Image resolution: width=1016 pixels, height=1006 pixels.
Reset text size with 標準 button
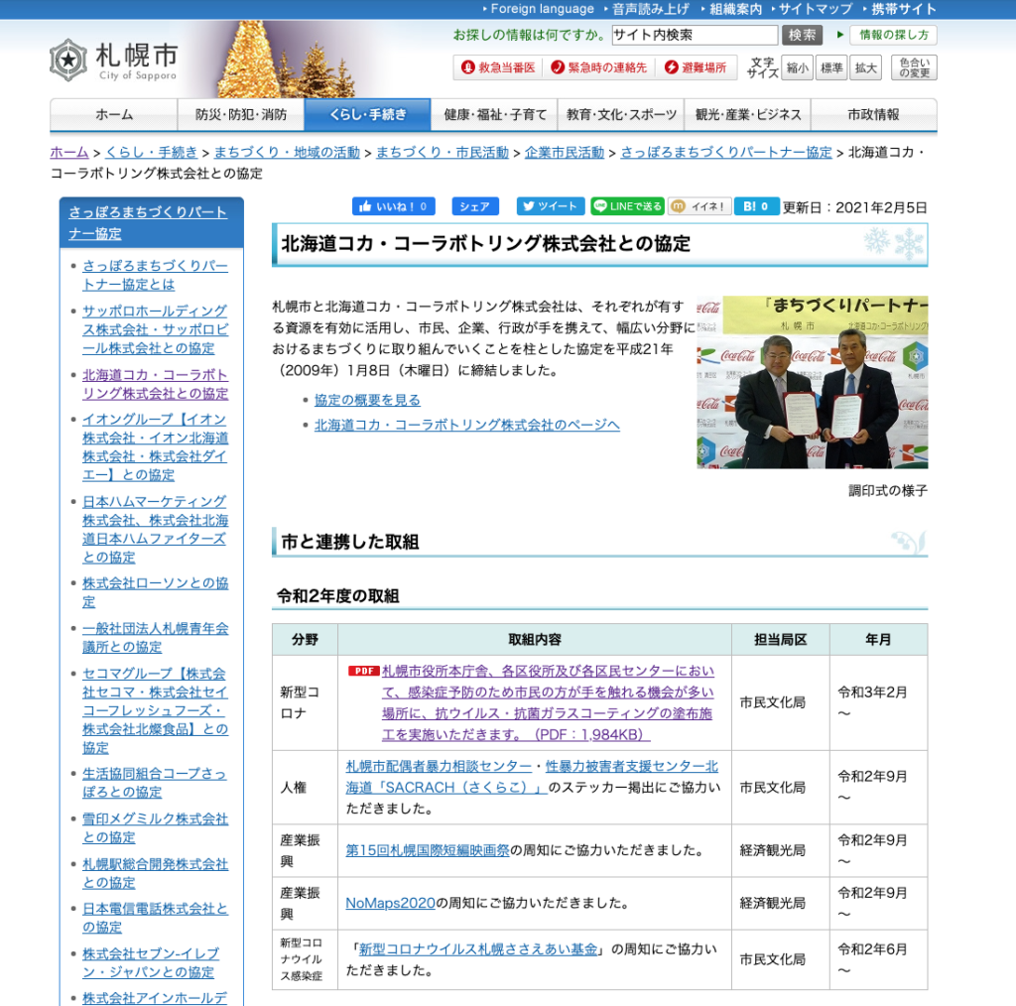pos(831,68)
